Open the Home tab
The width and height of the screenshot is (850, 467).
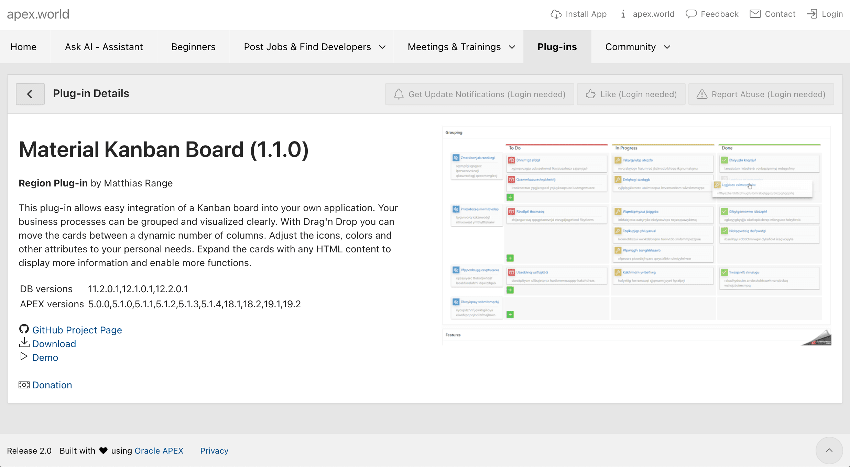[x=23, y=47]
